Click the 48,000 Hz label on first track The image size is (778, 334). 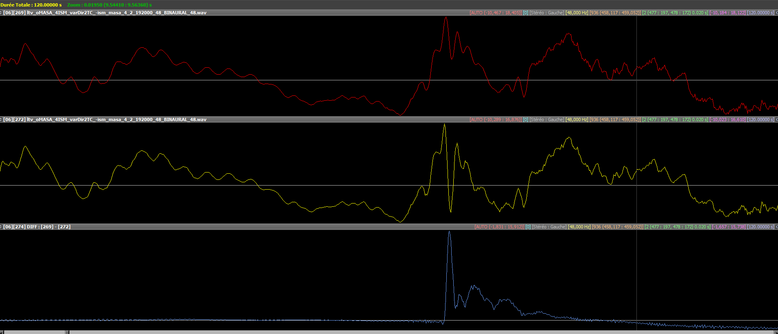point(576,13)
